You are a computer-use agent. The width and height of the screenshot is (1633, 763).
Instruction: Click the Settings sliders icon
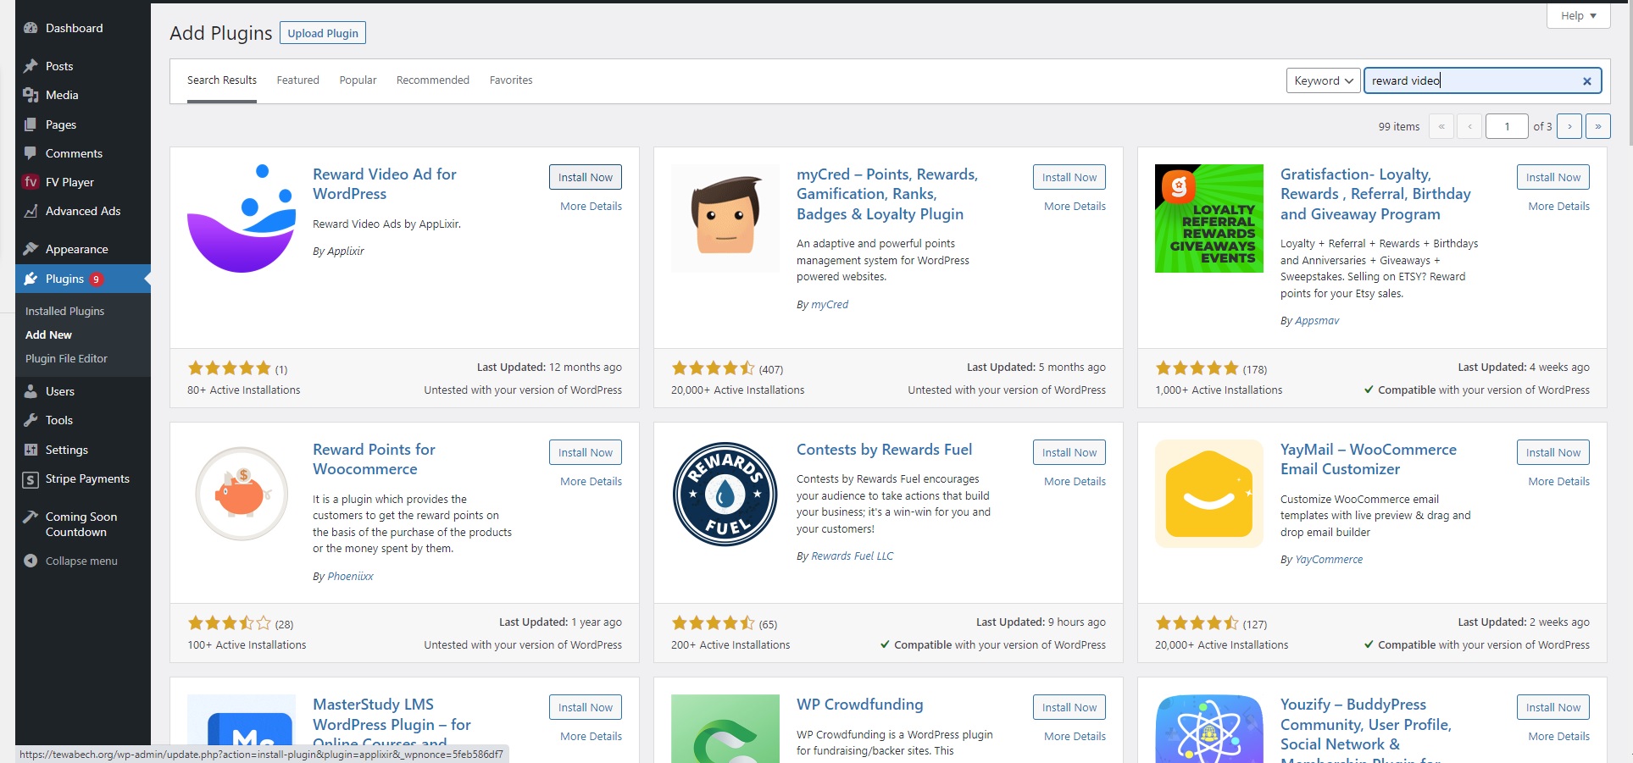click(x=31, y=450)
